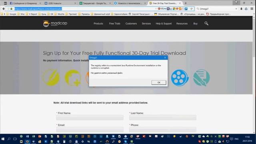Image resolution: width=256 pixels, height=144 pixels.
Task: Click into the First Name field
Action: (x=90, y=118)
